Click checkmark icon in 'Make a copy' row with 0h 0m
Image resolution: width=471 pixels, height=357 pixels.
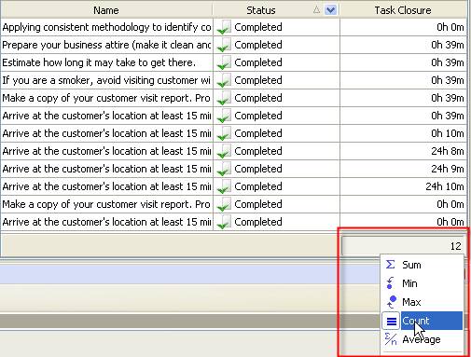[x=224, y=204]
